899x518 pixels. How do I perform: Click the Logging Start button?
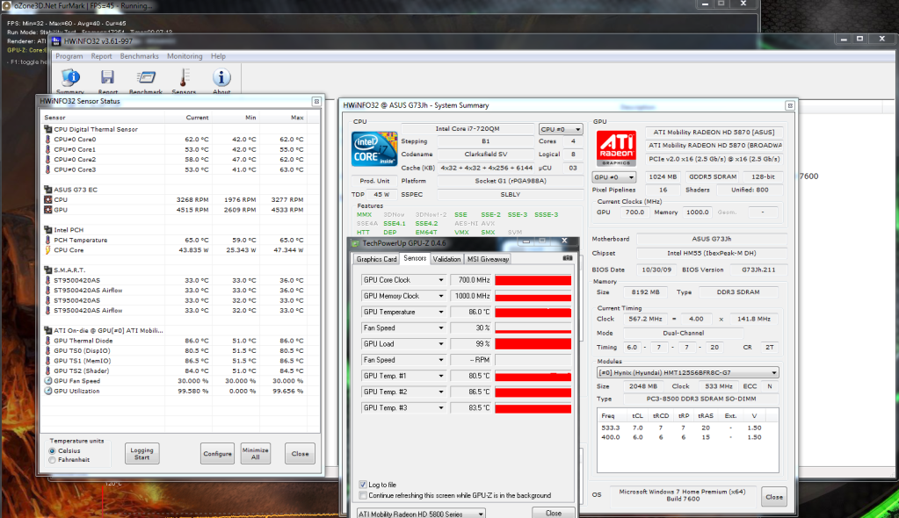click(141, 454)
